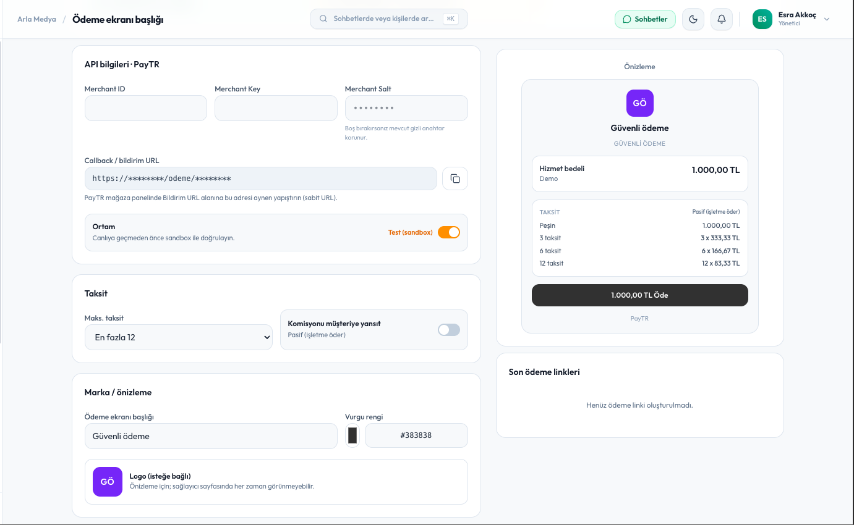Open the Sohbetler button
The image size is (854, 525).
pos(645,19)
